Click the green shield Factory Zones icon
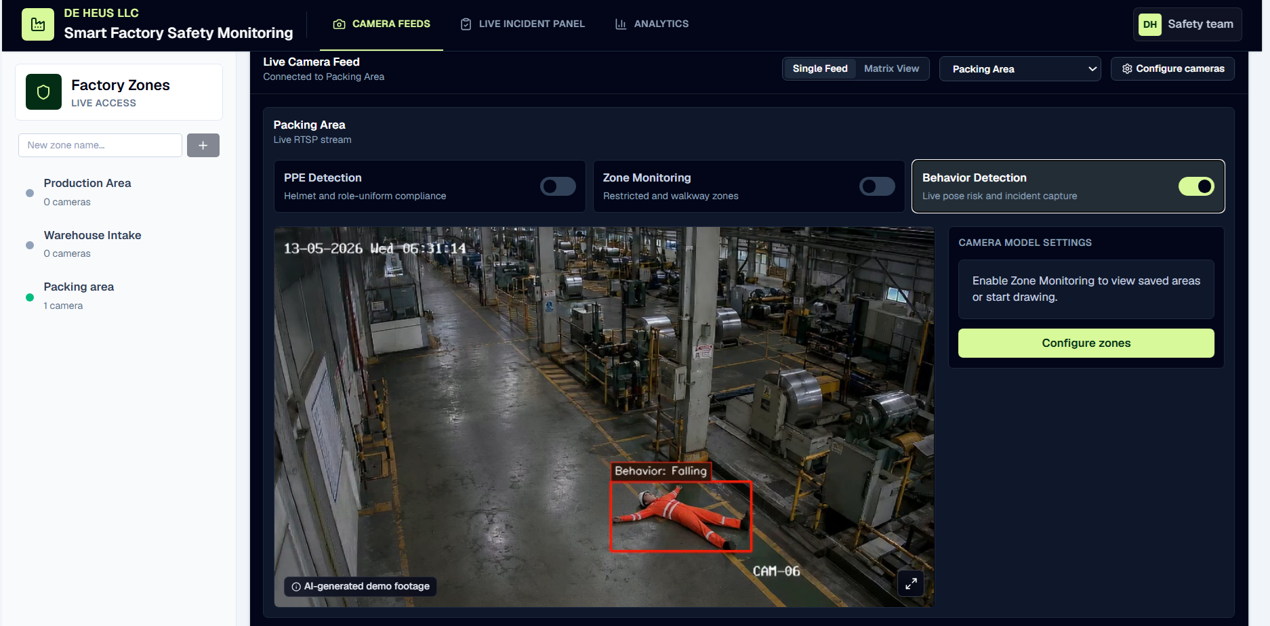Image resolution: width=1270 pixels, height=626 pixels. coord(43,92)
